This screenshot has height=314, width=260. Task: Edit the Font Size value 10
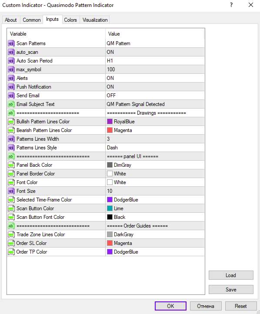pos(155,191)
